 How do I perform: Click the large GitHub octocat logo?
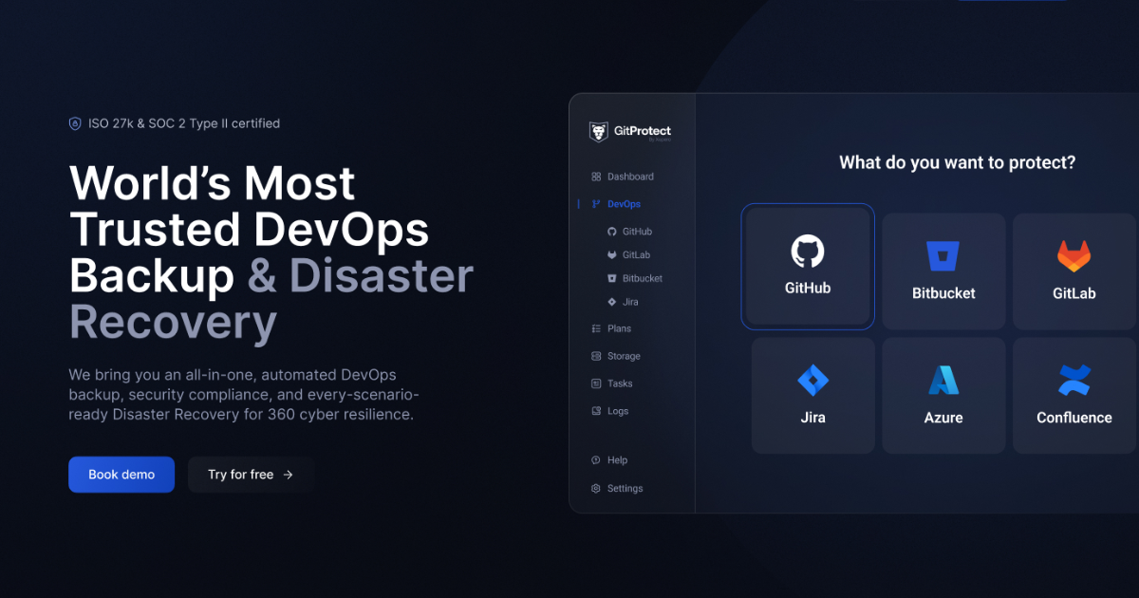pyautogui.click(x=808, y=252)
